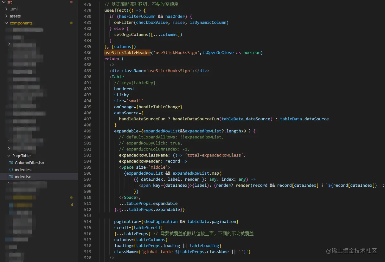Click the commented key={tableKey} line
Screen dimensions: 385x262
click(x=135, y=83)
